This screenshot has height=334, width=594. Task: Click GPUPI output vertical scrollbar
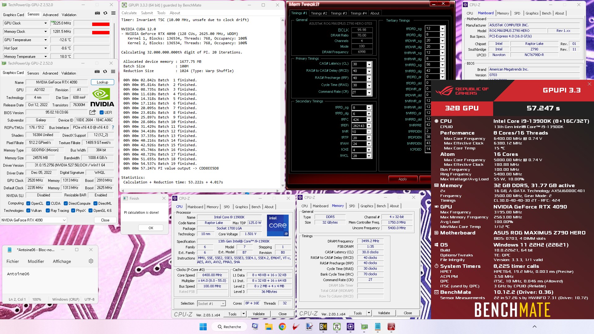[282, 103]
